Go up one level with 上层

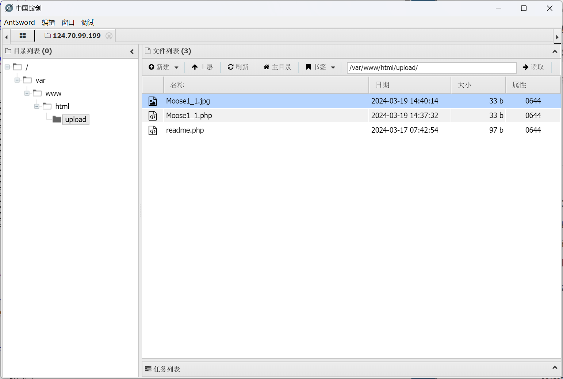click(202, 67)
